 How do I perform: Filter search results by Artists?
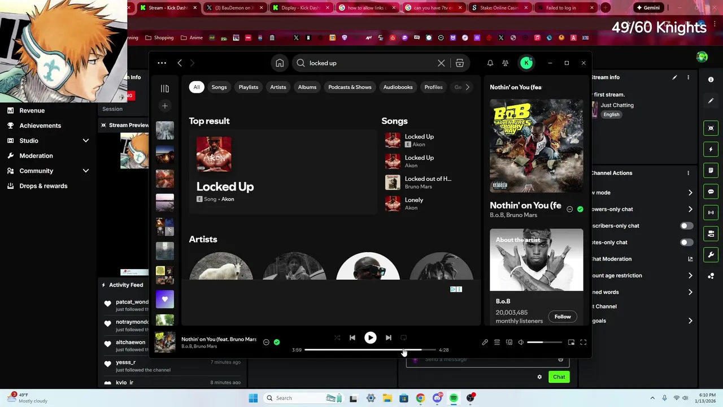(x=278, y=87)
